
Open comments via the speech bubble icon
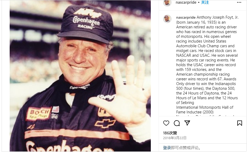tap(177, 123)
